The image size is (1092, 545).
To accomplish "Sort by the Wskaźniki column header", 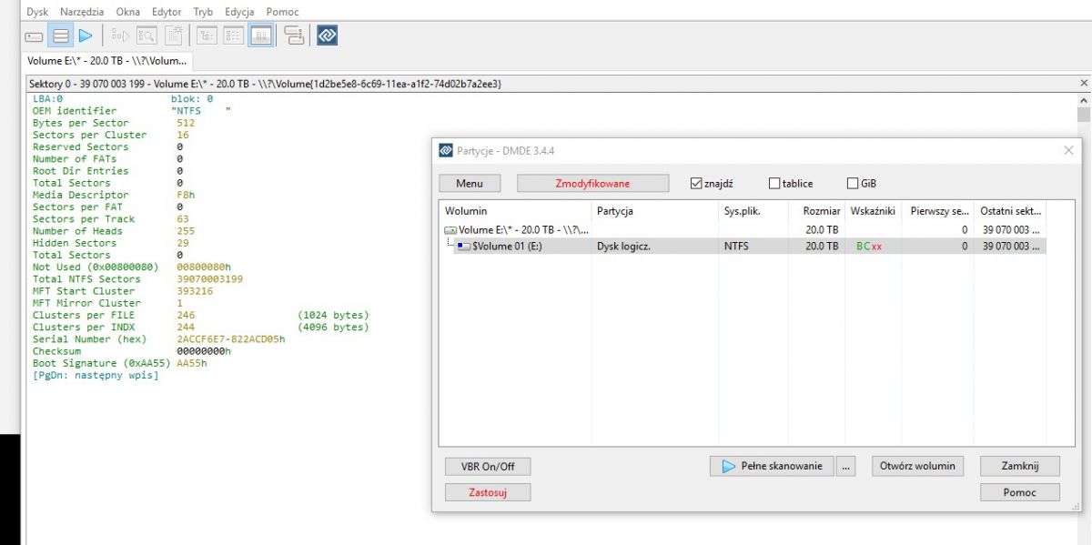I will coord(873,211).
